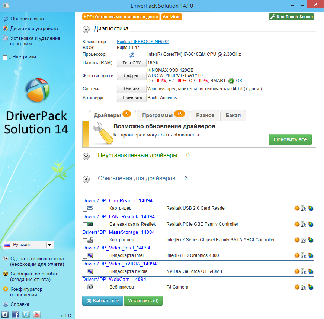Expand the Неустановленные драйверы section

point(86,156)
